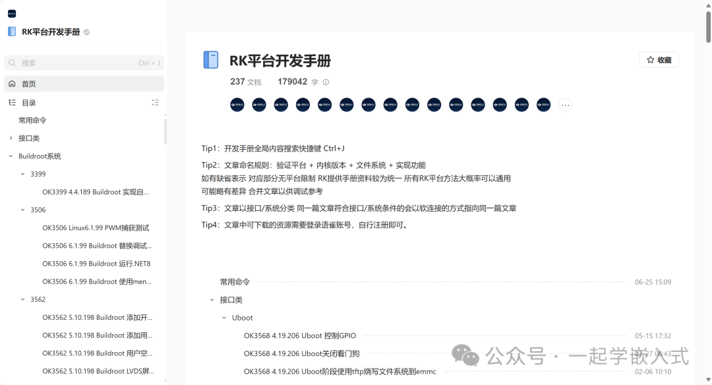Screen dimensions: 712x385
Task: Select 首页 in the sidebar
Action: (x=29, y=84)
